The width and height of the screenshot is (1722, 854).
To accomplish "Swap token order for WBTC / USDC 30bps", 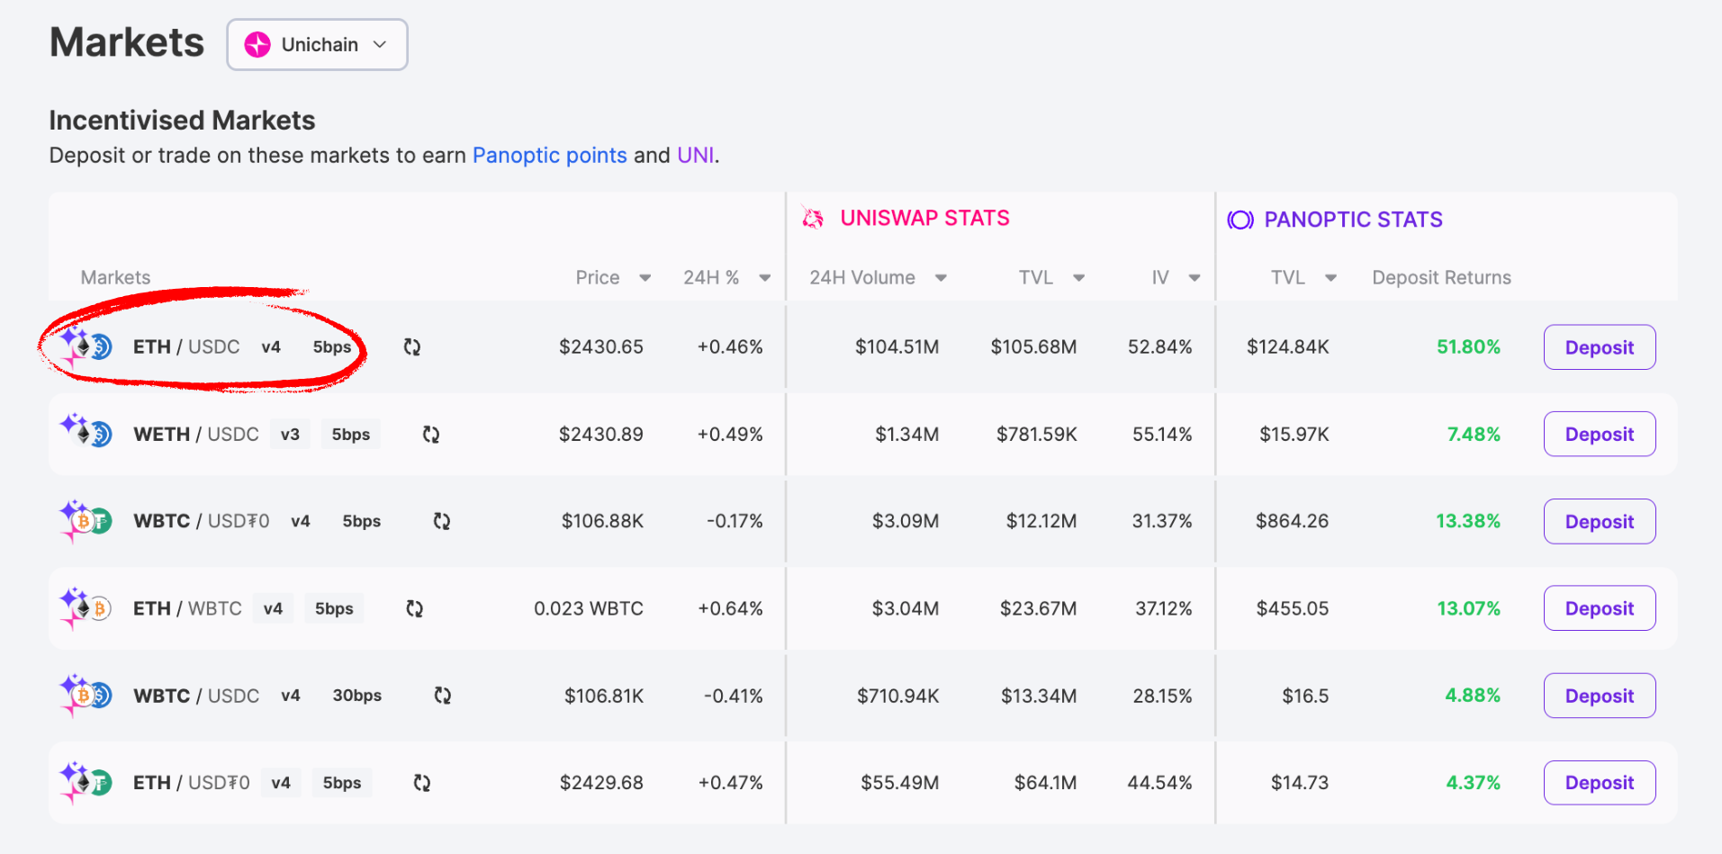I will (442, 696).
